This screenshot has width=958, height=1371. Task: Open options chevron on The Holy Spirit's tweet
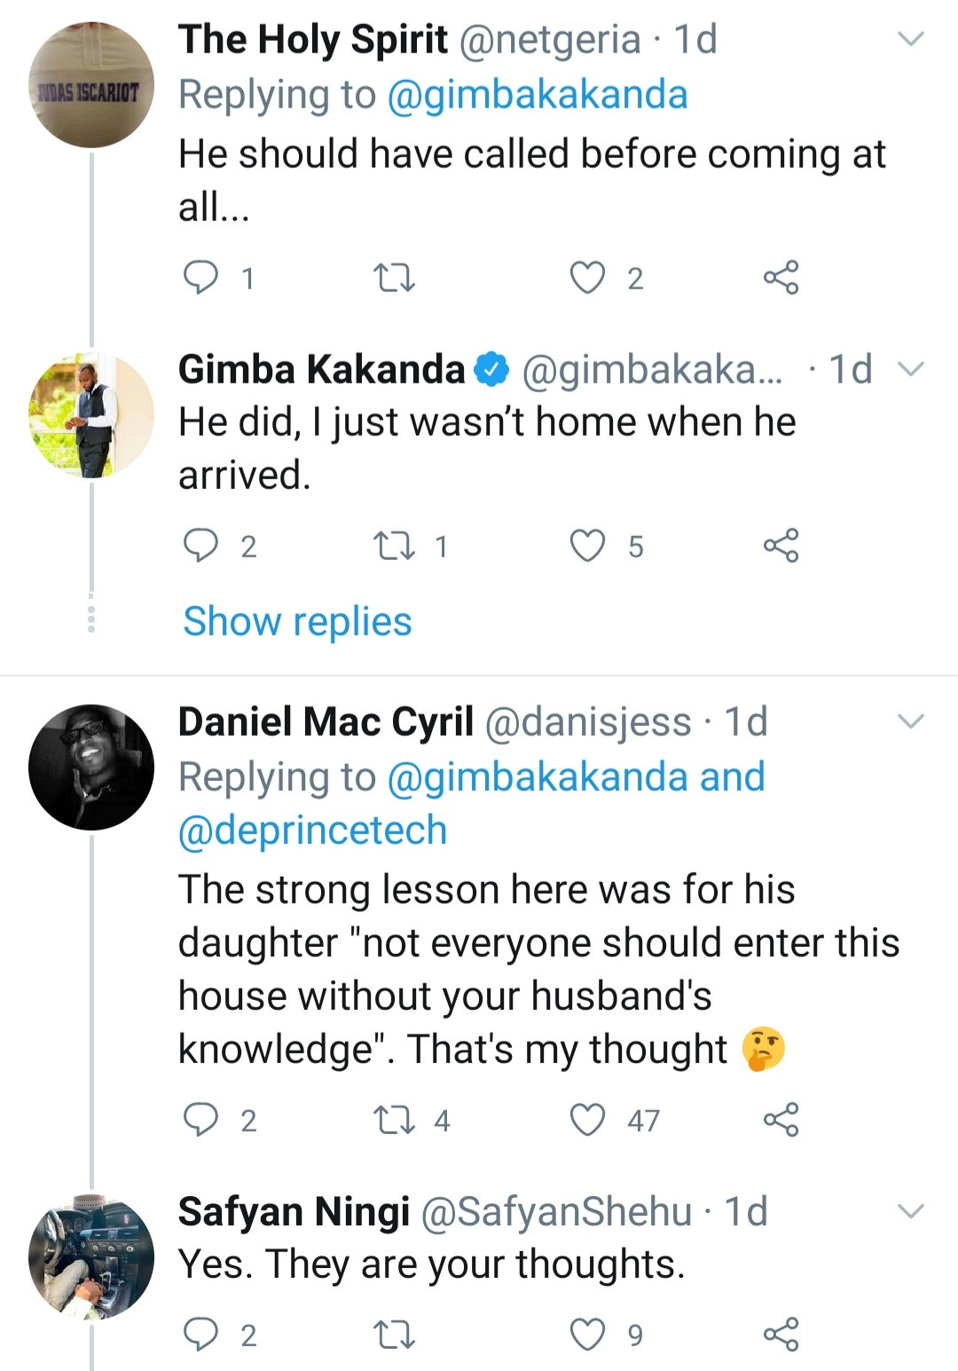[x=911, y=39]
